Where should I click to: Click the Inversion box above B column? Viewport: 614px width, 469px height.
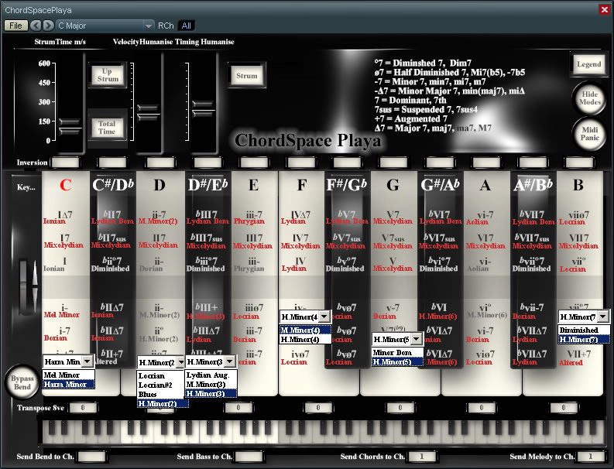point(579,162)
